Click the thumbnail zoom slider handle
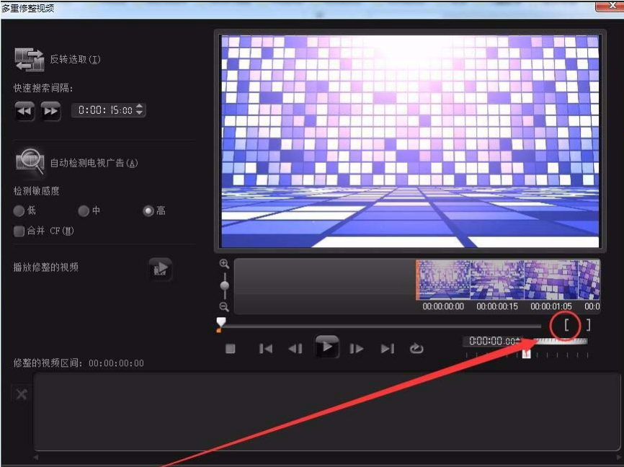 coord(224,285)
